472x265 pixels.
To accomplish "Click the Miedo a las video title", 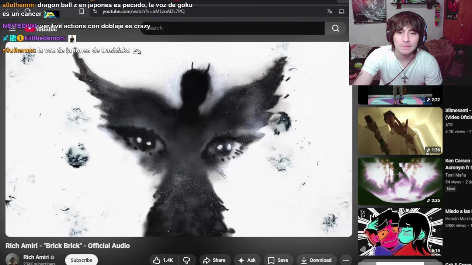I will point(458,211).
